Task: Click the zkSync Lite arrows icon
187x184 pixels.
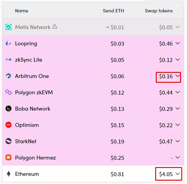Action: click(x=8, y=60)
